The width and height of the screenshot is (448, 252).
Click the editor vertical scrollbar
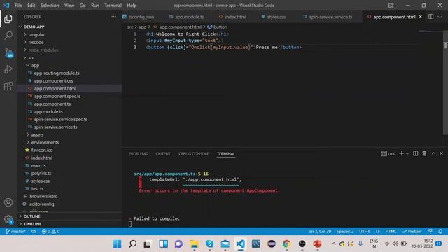point(445,83)
